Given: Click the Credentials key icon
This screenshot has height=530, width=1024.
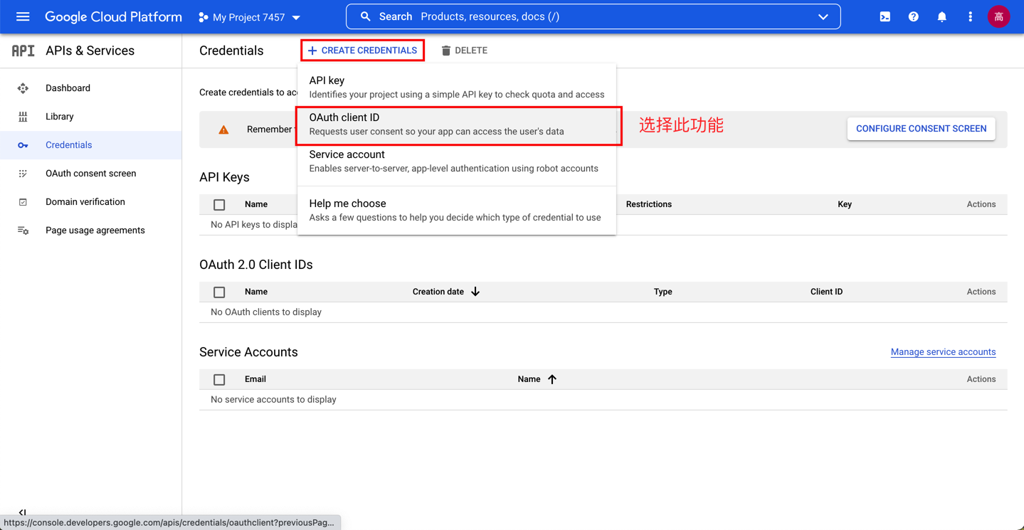Looking at the screenshot, I should 23,145.
